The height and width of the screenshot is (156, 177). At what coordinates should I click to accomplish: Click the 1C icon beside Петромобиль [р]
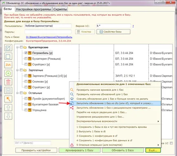pyautogui.click(x=30, y=53)
